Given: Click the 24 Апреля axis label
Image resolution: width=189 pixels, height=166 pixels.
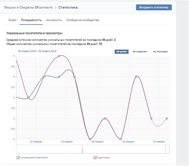Looking at the screenshot, I should tap(67, 142).
